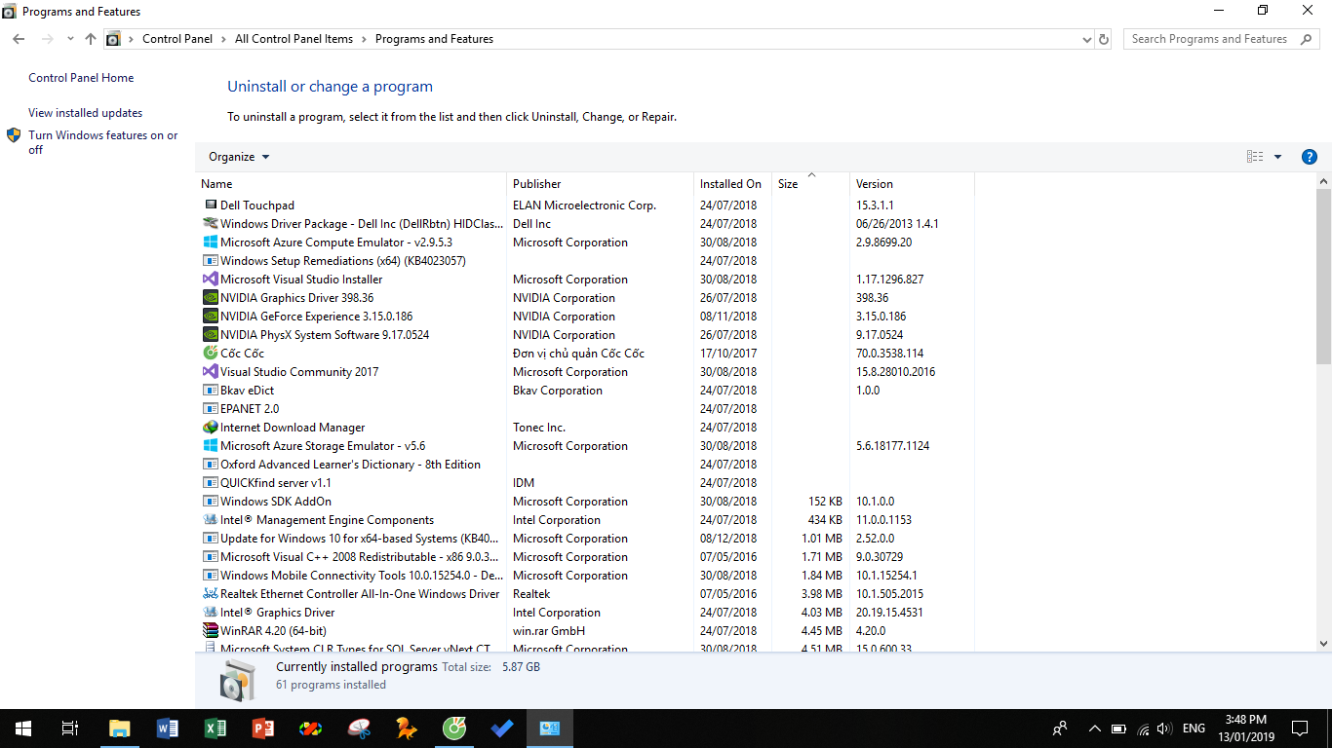1332x748 pixels.
Task: Select Bkav eDict program row
Action: [x=585, y=391]
